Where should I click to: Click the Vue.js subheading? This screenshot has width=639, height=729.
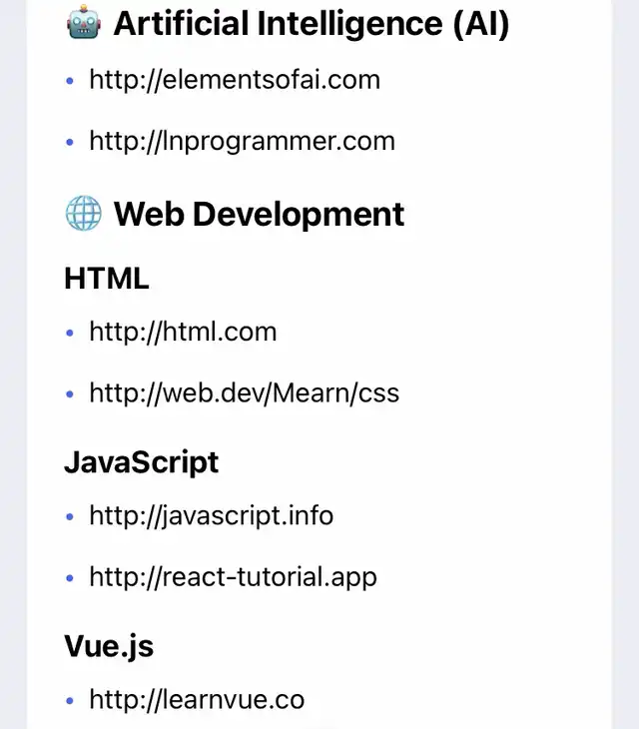(x=109, y=646)
